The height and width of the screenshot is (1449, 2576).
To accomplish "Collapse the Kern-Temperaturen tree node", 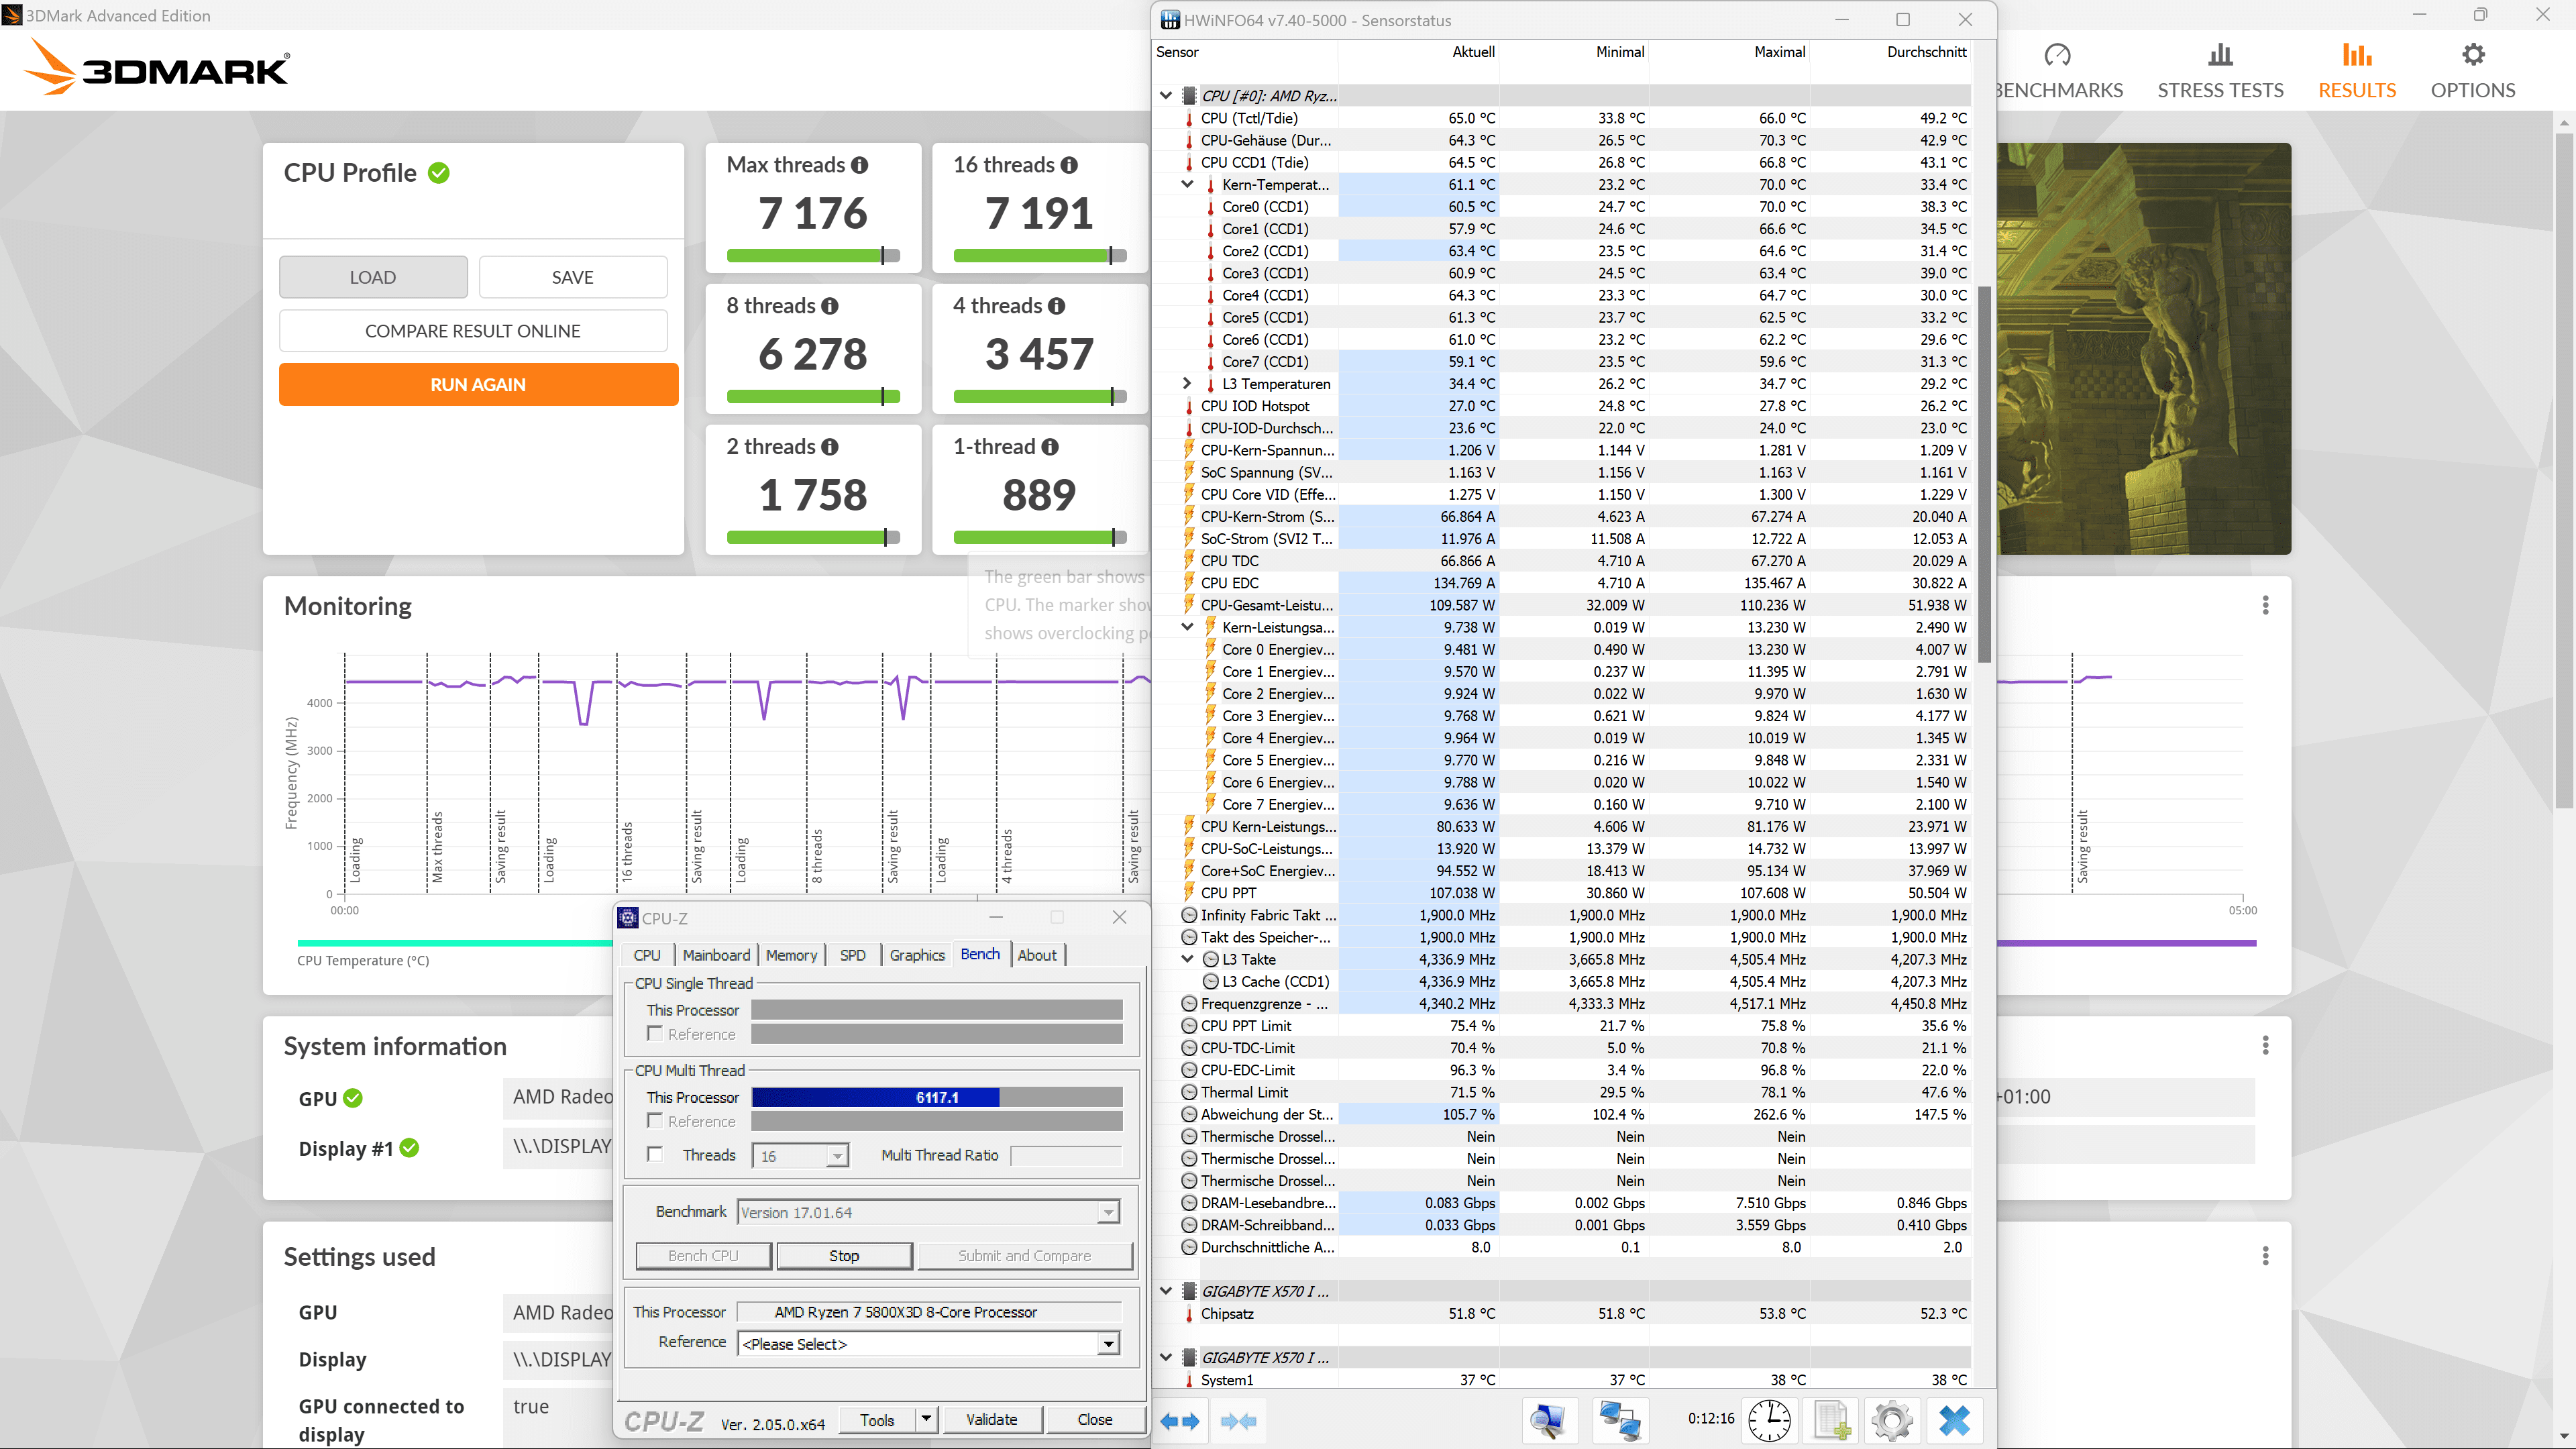I will pos(1187,184).
